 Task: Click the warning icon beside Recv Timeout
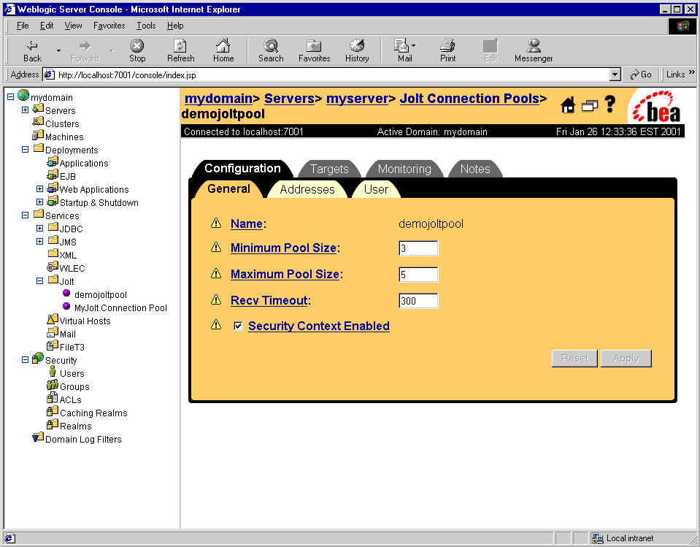coord(216,299)
